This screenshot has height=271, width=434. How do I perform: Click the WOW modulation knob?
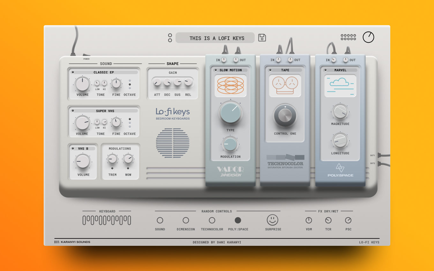[128, 159]
